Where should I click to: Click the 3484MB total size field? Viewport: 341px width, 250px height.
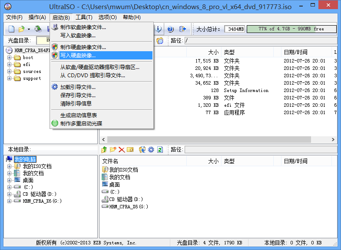(235, 29)
